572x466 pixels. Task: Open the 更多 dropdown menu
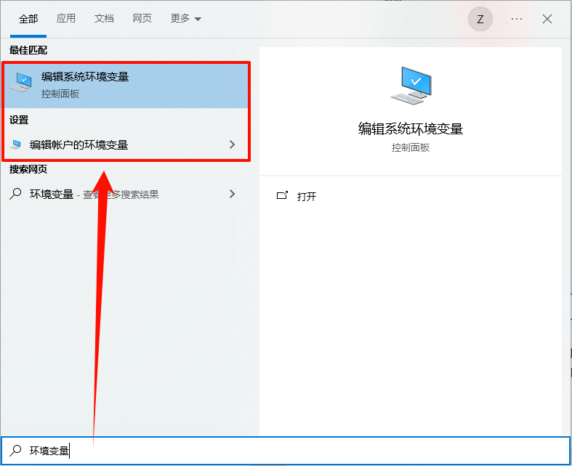tap(185, 18)
